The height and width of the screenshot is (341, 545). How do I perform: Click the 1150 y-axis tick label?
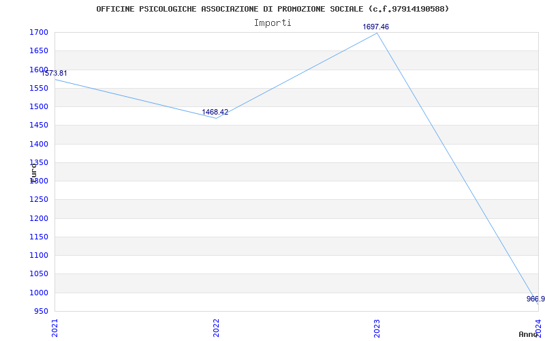40,237
